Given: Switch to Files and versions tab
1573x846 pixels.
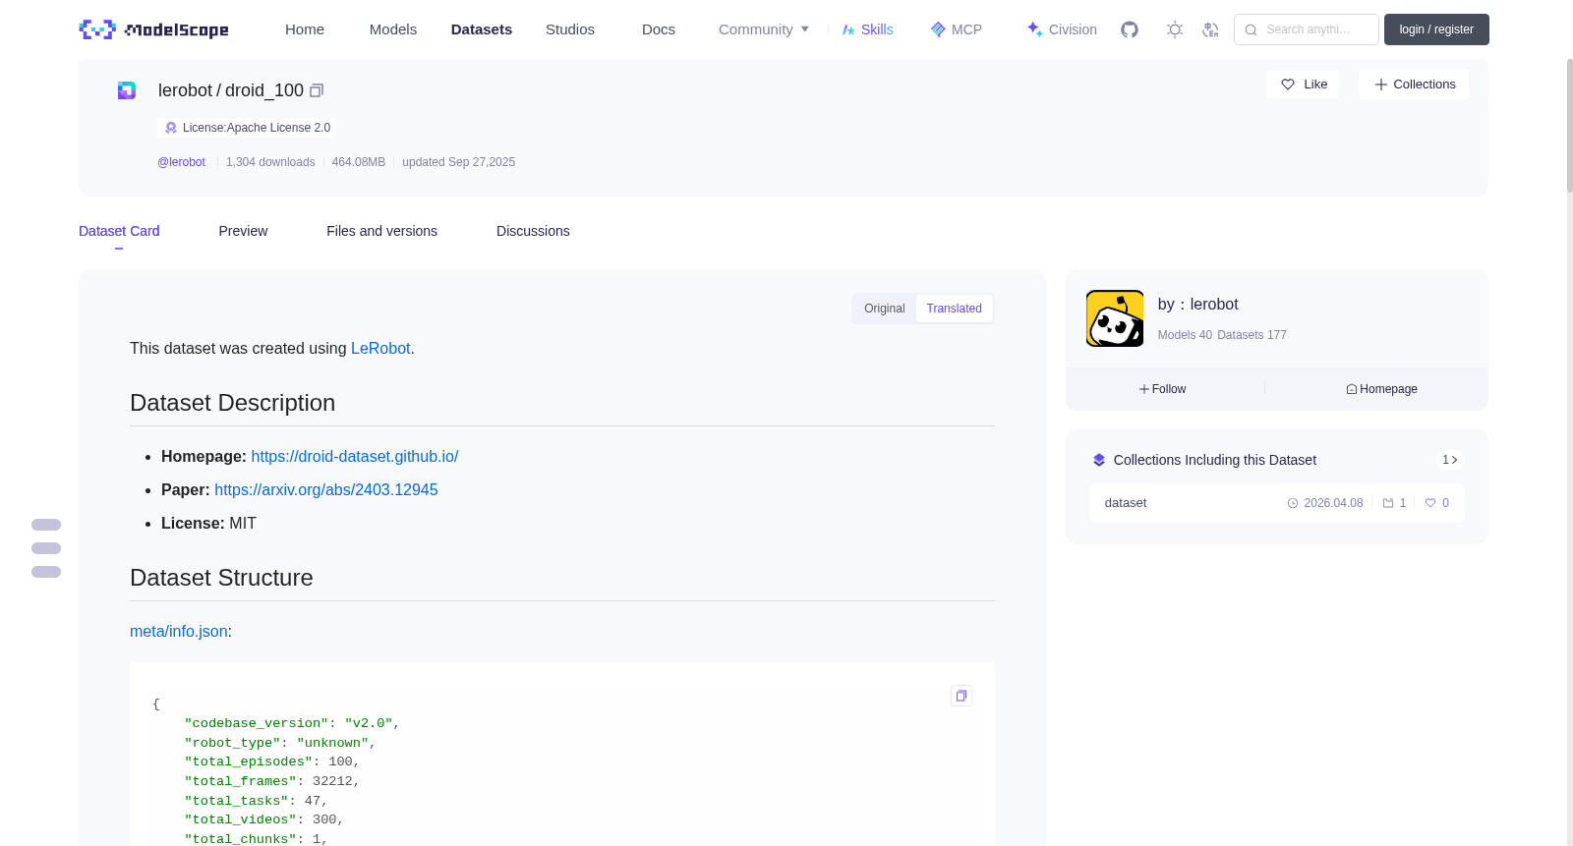Looking at the screenshot, I should [x=381, y=231].
